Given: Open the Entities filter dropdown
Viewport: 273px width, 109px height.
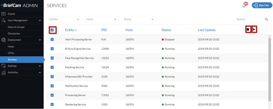Looking at the screenshot, I should pyautogui.click(x=64, y=19).
